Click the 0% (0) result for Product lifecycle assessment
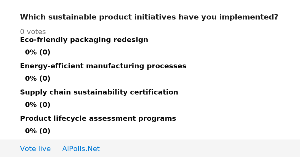 coord(37,131)
